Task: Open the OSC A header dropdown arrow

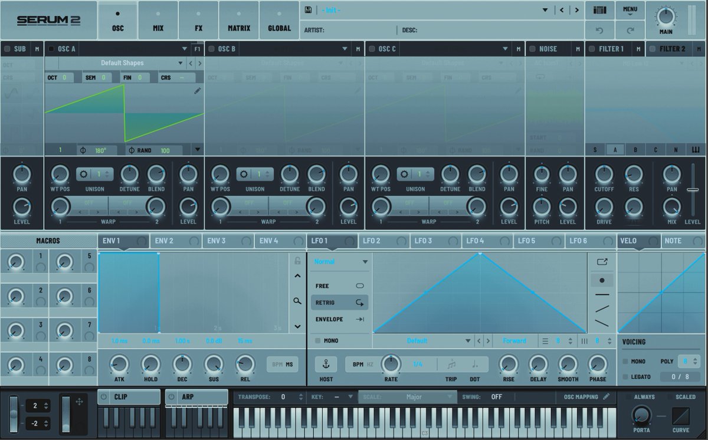Action: 185,49
